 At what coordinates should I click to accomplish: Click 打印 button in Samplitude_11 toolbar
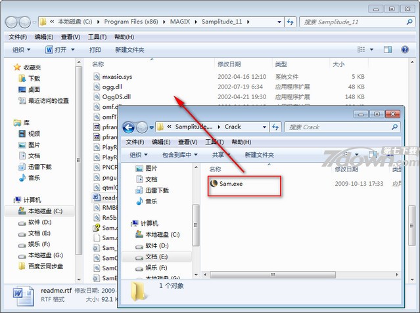(95, 50)
